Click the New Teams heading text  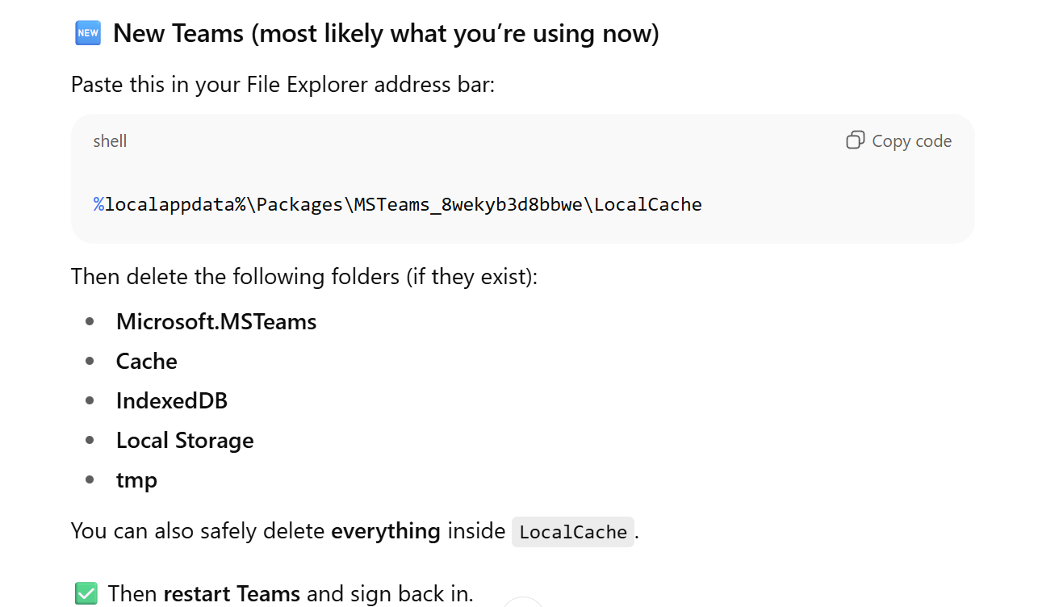386,34
